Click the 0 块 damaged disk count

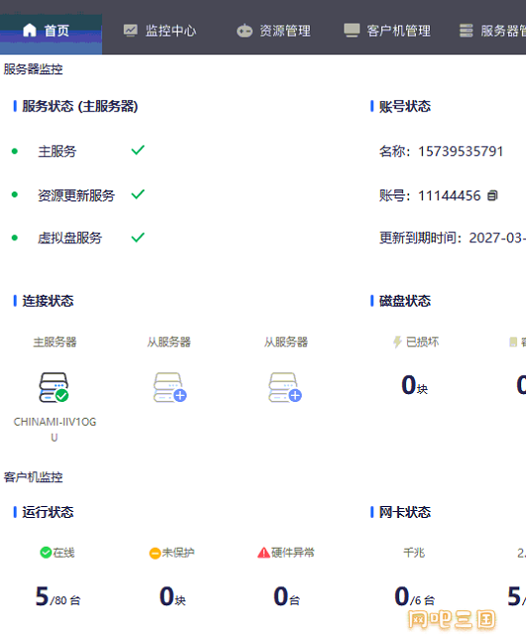point(415,385)
